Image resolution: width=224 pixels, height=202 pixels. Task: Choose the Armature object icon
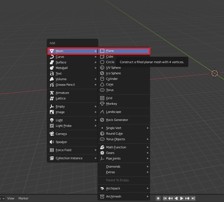tap(52, 93)
